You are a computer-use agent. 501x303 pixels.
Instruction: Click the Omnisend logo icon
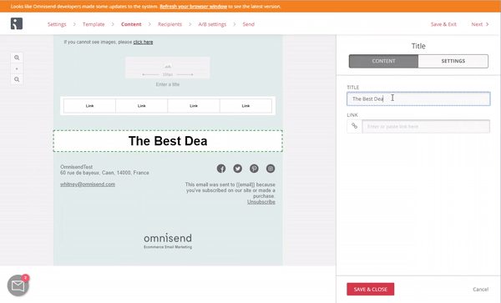17,23
